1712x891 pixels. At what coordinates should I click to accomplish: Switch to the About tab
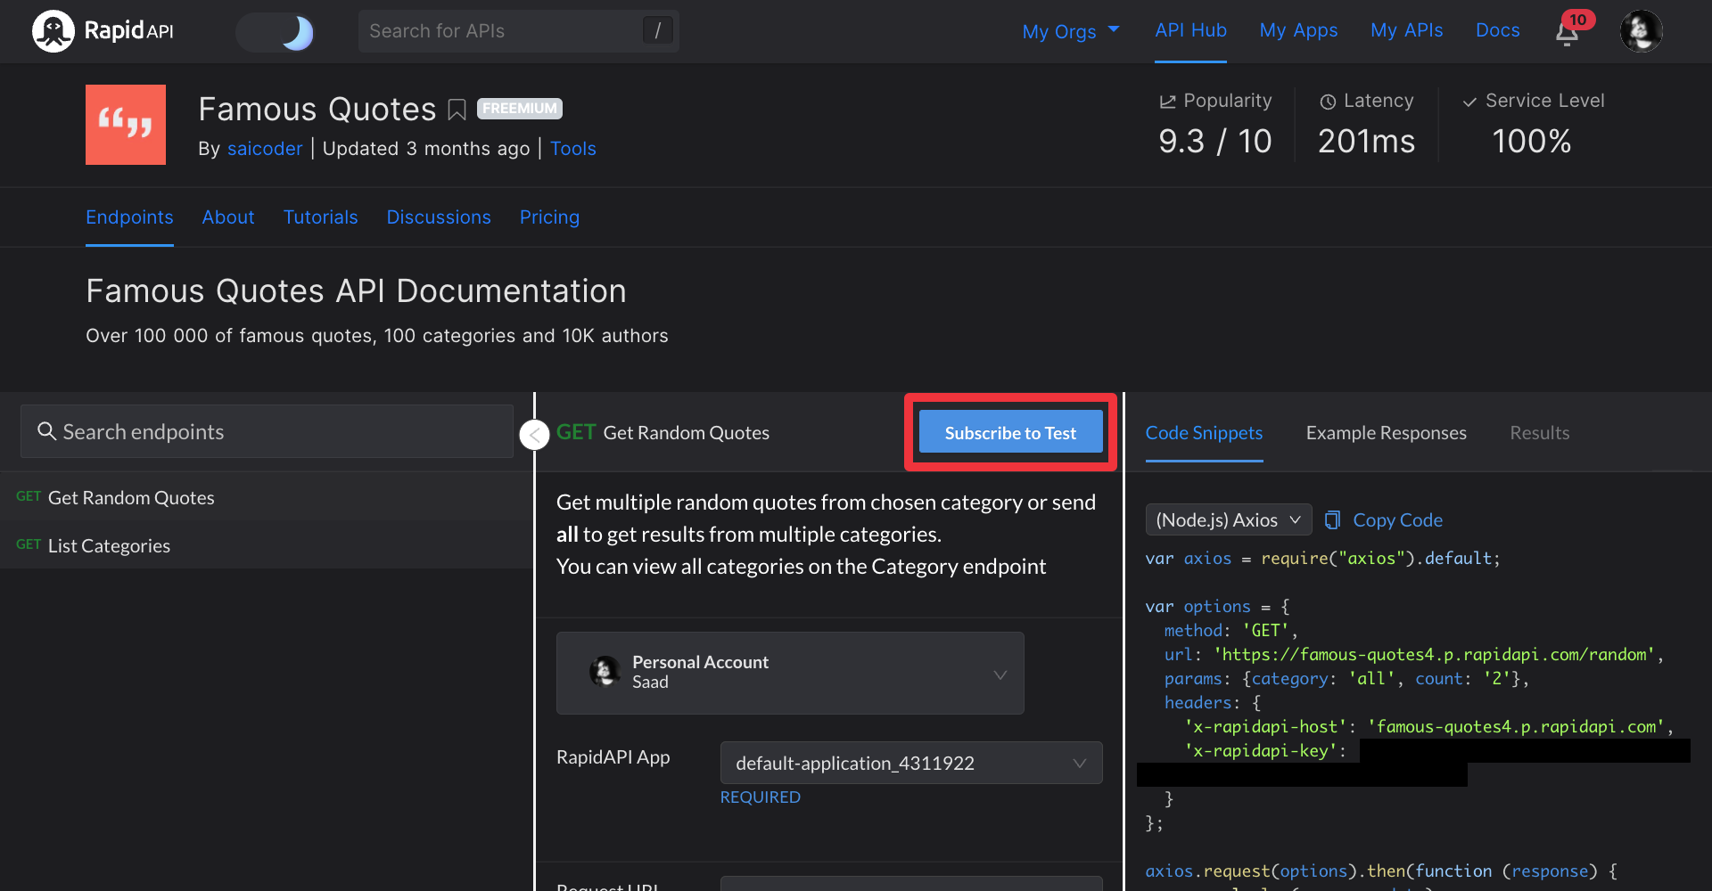pyautogui.click(x=228, y=217)
